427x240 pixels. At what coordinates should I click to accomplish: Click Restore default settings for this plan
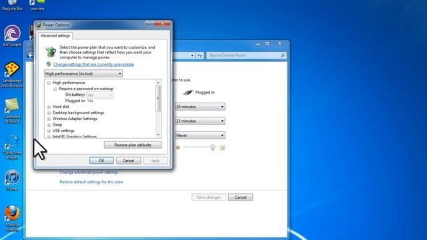click(x=91, y=182)
